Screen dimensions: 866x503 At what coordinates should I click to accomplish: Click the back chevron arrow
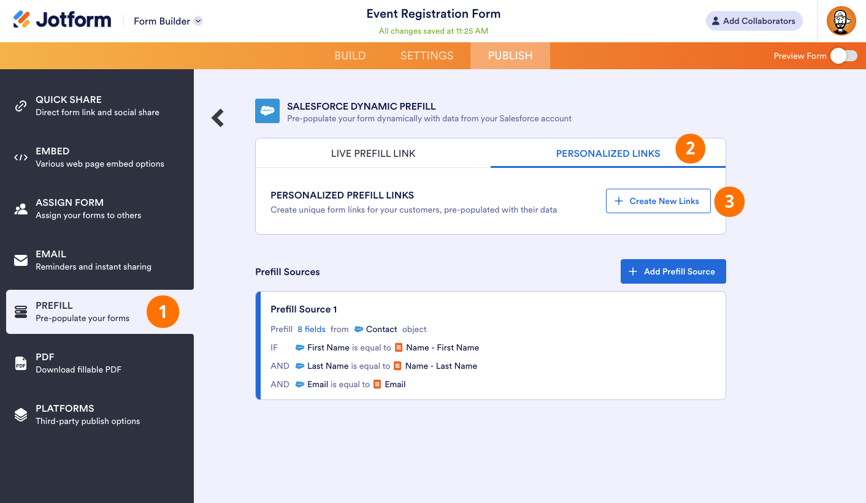click(218, 118)
